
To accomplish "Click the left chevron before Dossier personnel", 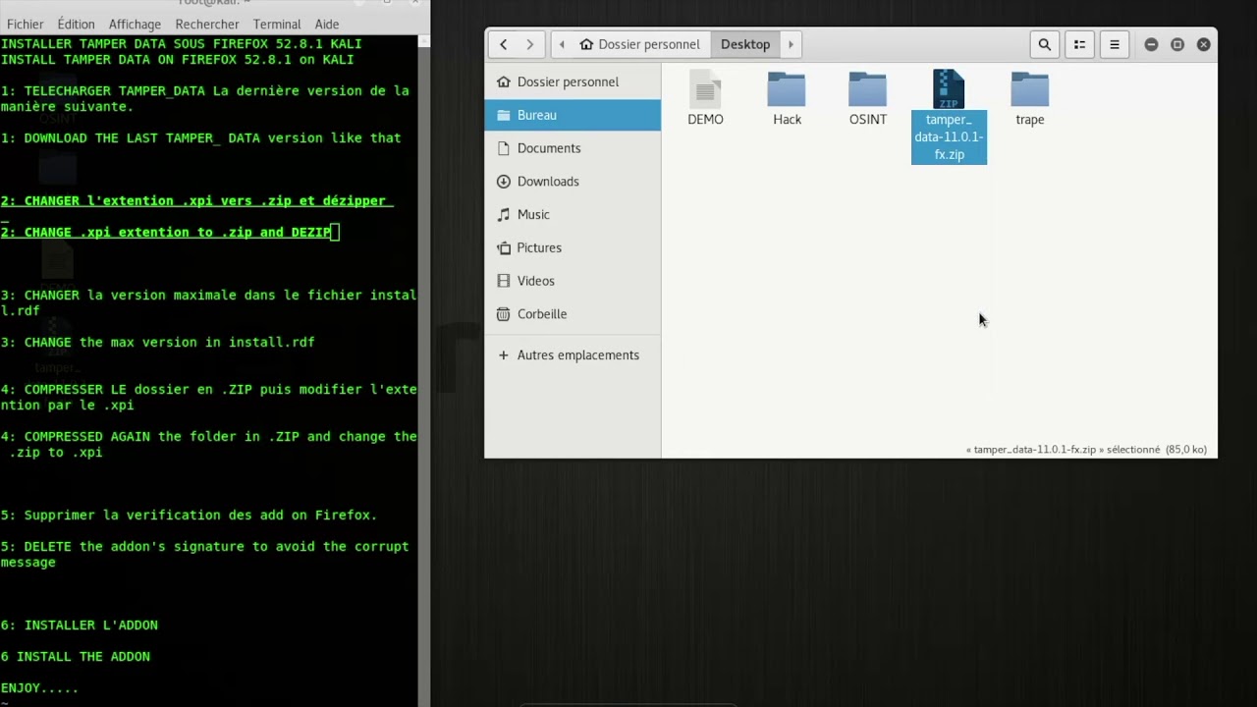I will click(x=561, y=44).
